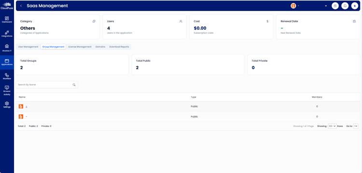
Task: Open Dashboard in the sidebar
Action: pos(7,19)
